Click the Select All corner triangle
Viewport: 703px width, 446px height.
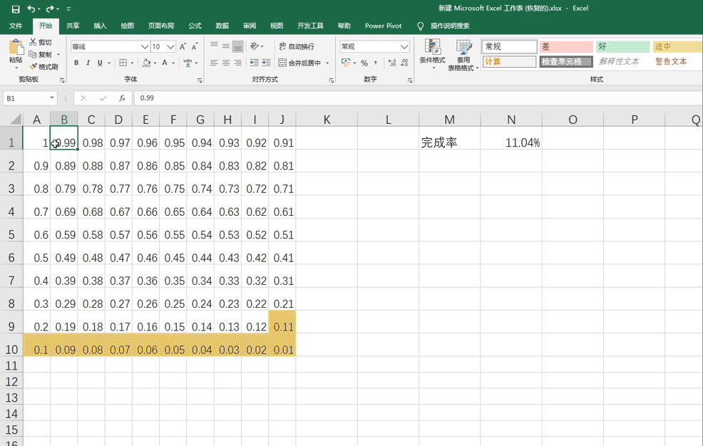pos(16,119)
